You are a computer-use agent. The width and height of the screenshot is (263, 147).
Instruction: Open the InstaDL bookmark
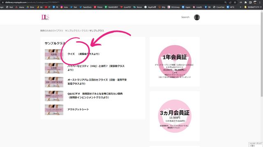(197, 7)
